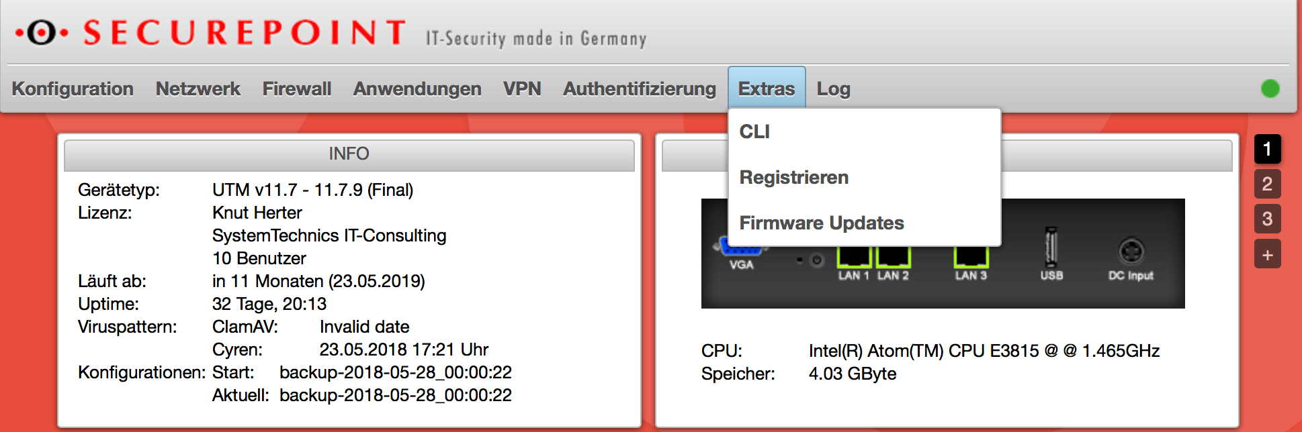The width and height of the screenshot is (1302, 432).
Task: Open the Log menu
Action: coord(833,88)
